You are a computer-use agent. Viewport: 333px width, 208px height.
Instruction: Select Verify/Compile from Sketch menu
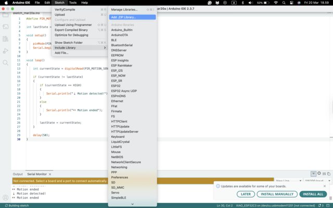coord(80,9)
